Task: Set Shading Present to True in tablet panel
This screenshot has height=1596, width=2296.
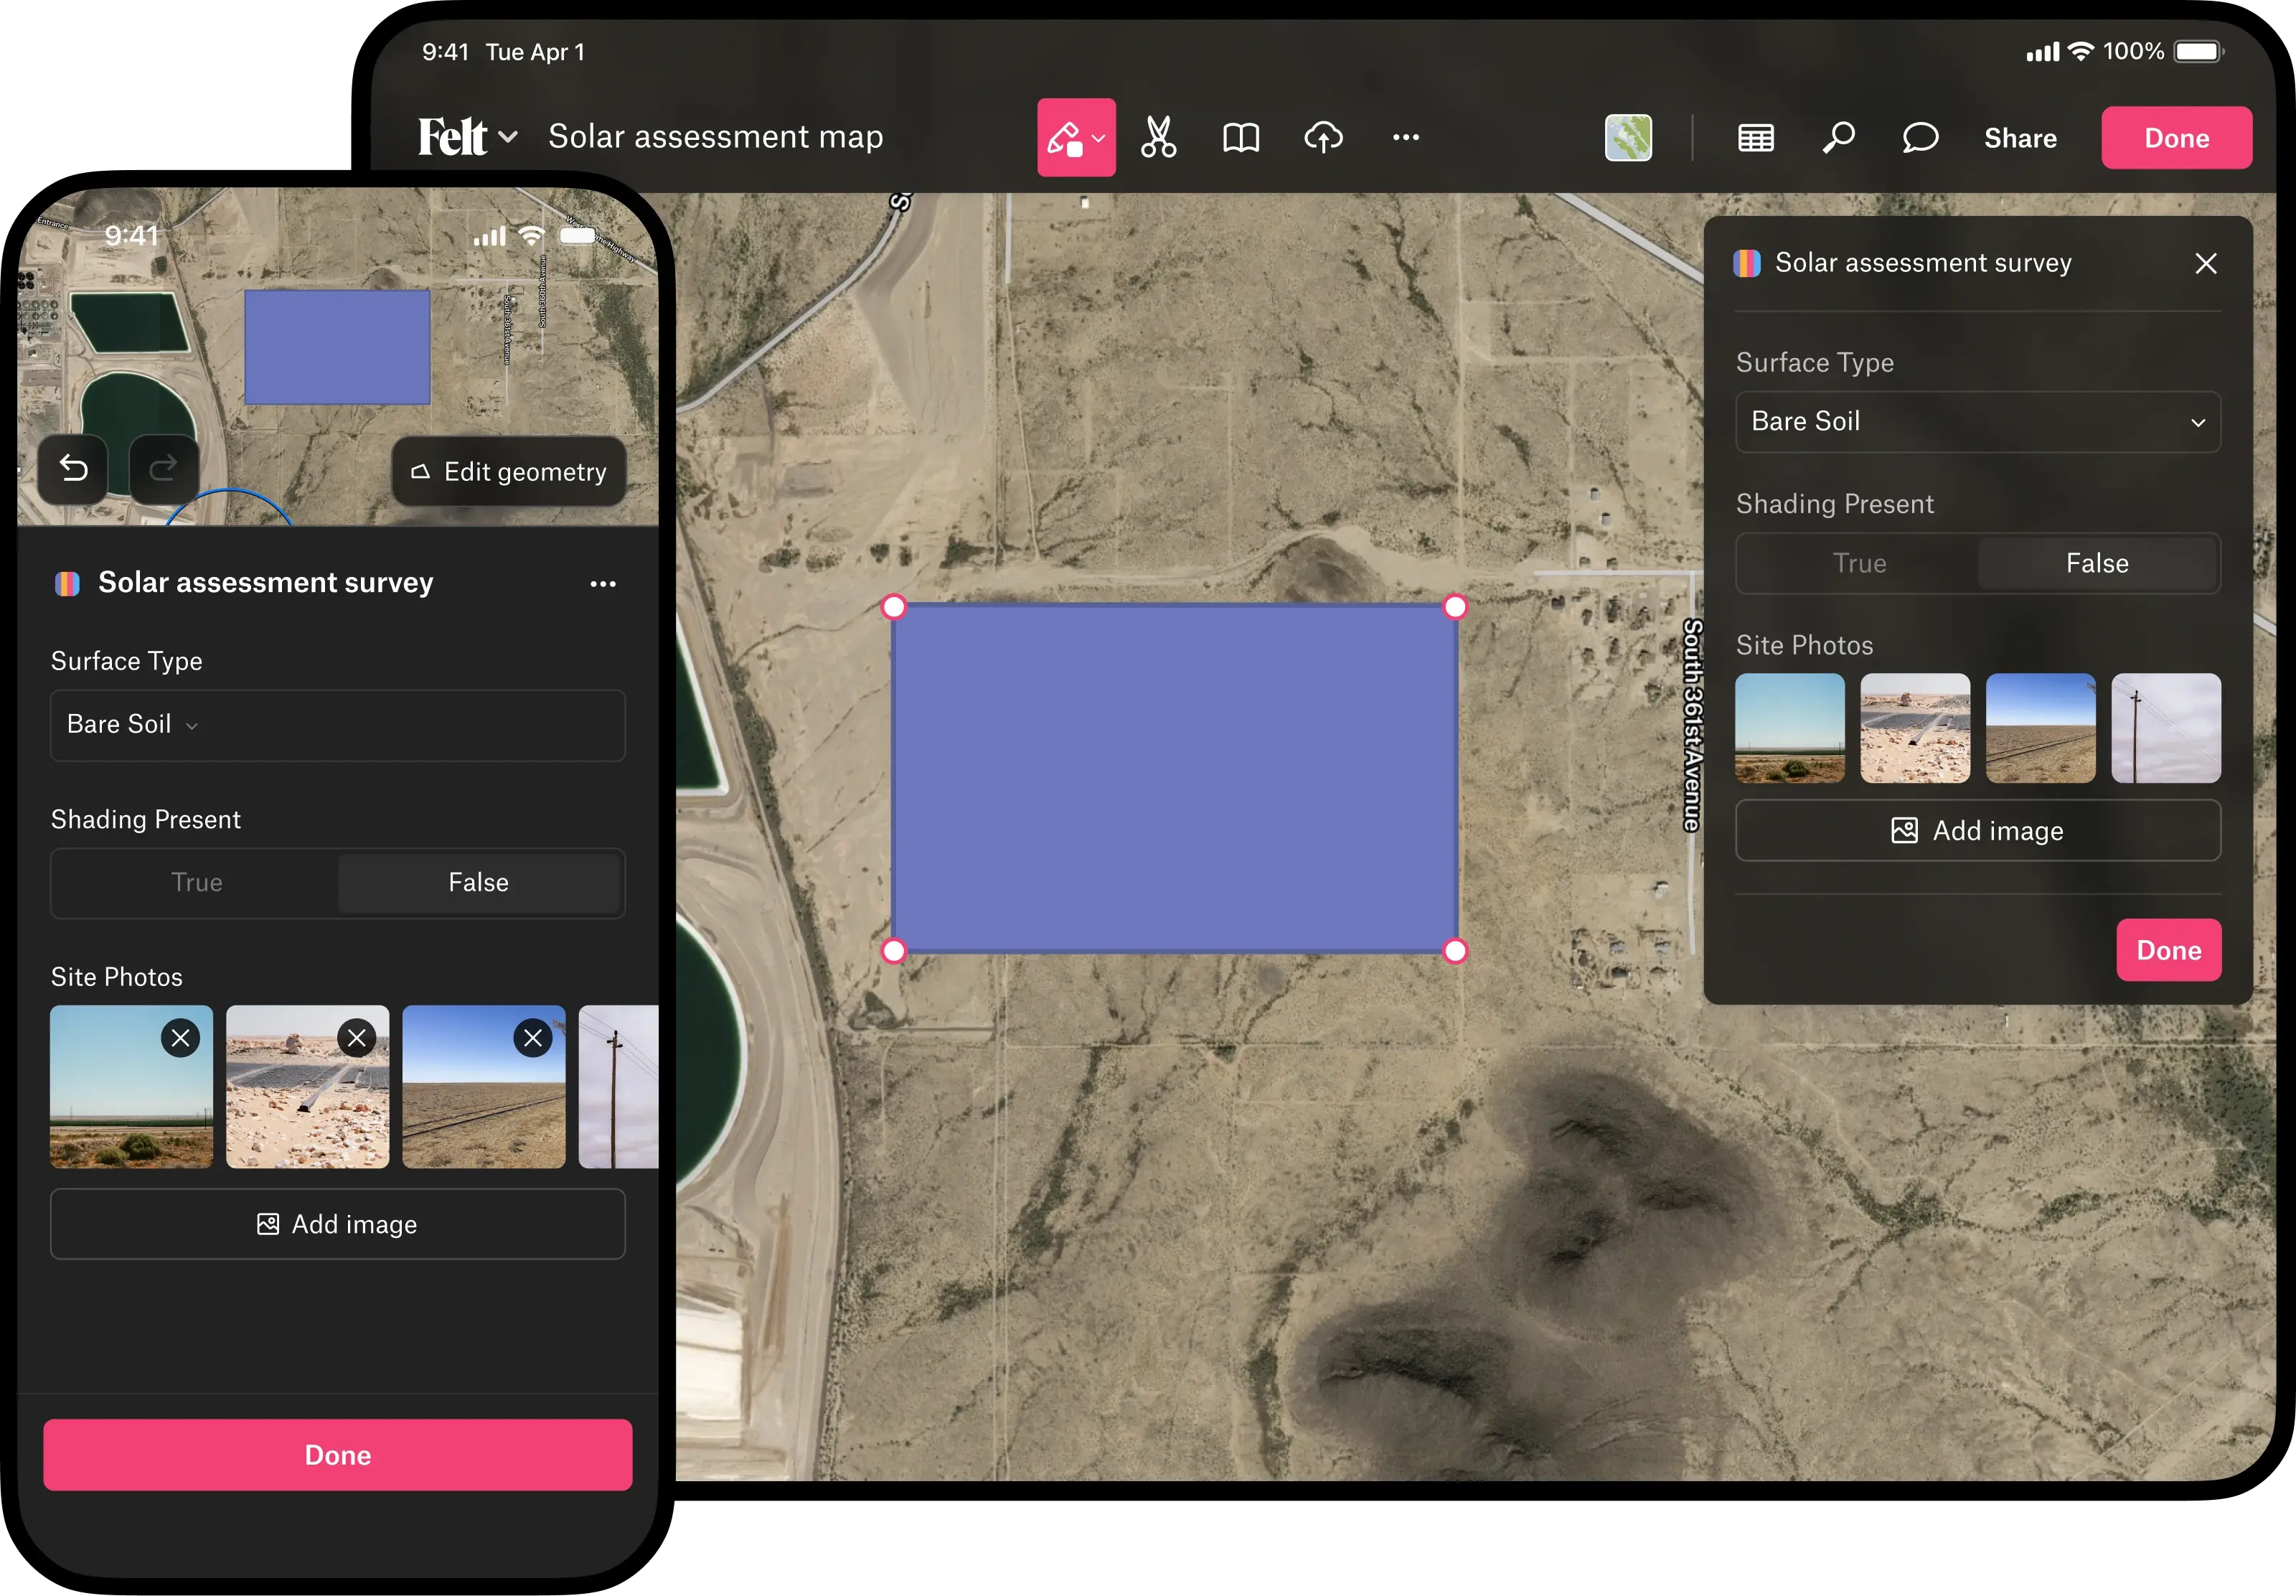Action: [1858, 563]
